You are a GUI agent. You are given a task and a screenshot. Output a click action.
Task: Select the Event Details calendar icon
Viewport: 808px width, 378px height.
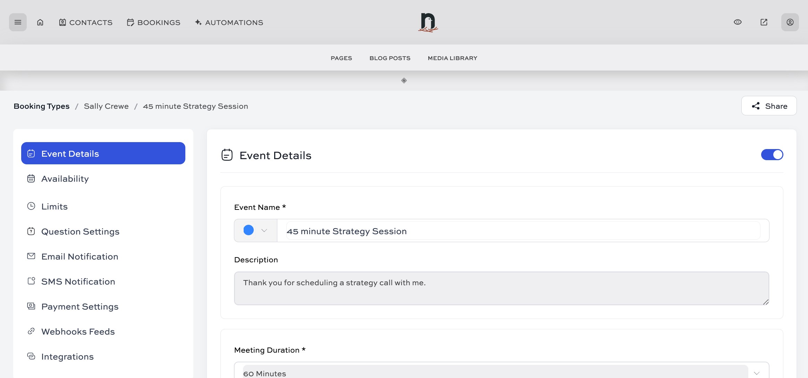(x=31, y=153)
